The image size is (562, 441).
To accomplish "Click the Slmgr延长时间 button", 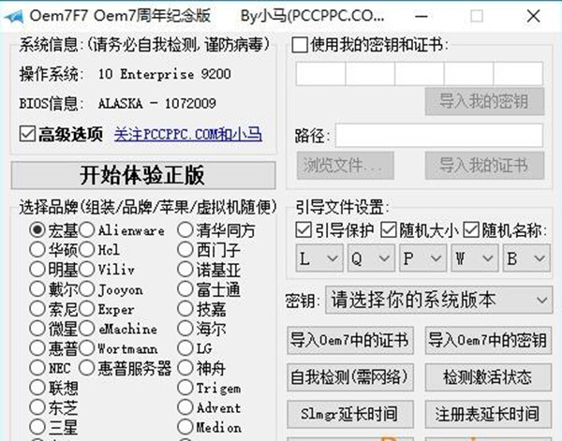I will pyautogui.click(x=350, y=414).
